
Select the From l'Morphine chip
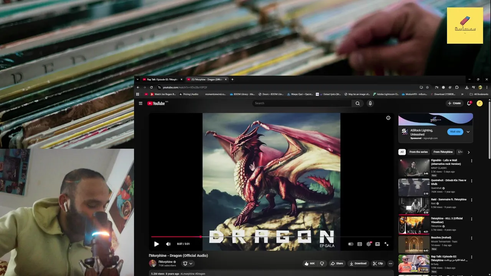443,152
